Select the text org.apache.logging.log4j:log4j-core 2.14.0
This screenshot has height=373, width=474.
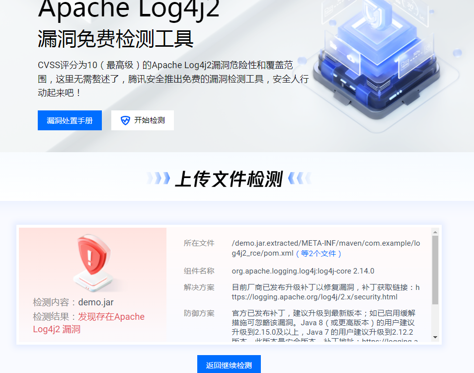[x=303, y=271]
